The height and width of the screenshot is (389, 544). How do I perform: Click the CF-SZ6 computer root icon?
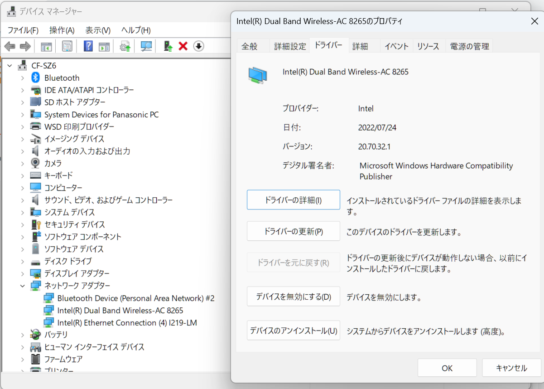click(22, 66)
